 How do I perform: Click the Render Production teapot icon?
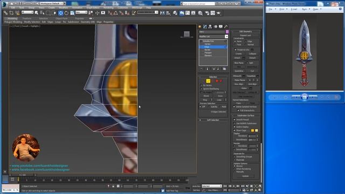tap(218, 13)
